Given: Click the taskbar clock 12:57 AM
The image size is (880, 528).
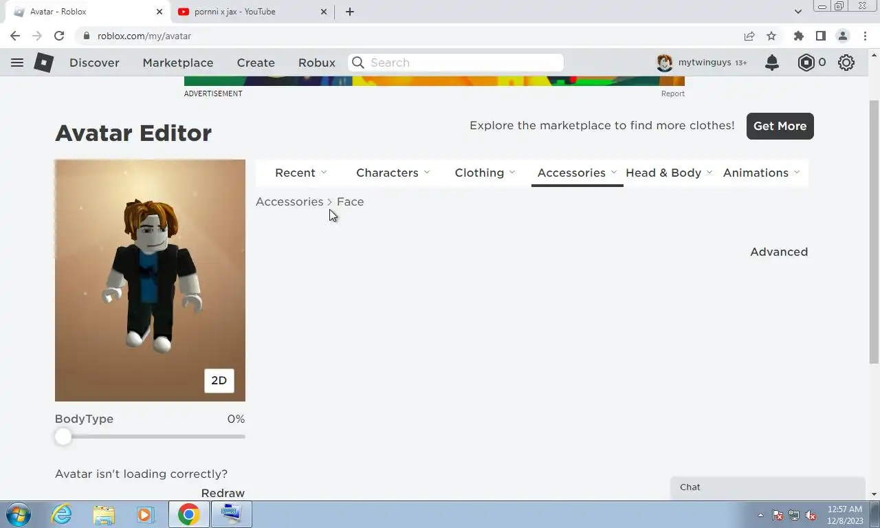Looking at the screenshot, I should (x=845, y=509).
